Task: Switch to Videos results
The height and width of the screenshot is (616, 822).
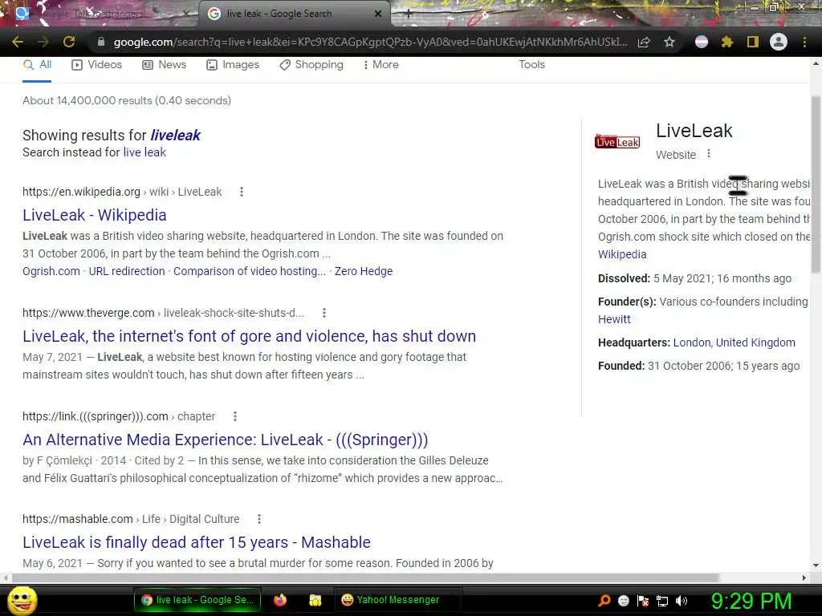Action: [x=96, y=64]
